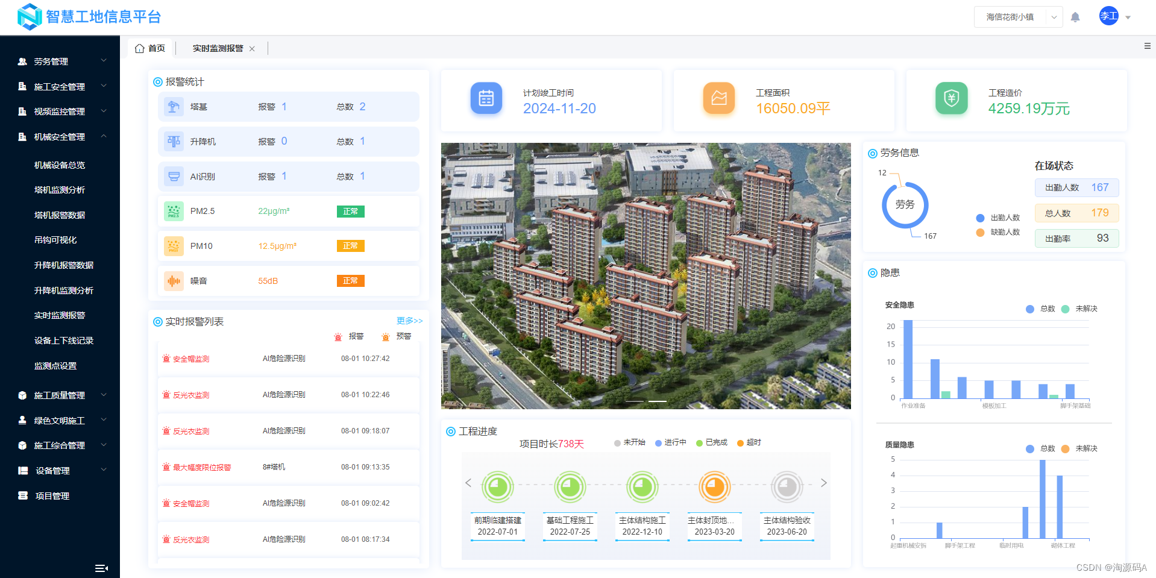Click the 塔基 tower crane icon
The height and width of the screenshot is (578, 1156).
(x=174, y=107)
